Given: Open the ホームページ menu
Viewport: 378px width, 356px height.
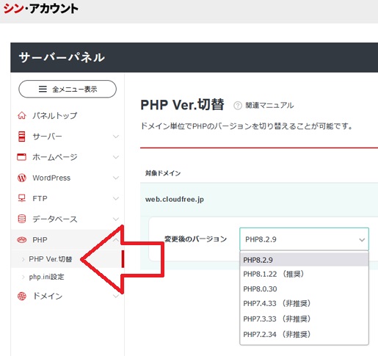Looking at the screenshot, I should click(x=55, y=157).
